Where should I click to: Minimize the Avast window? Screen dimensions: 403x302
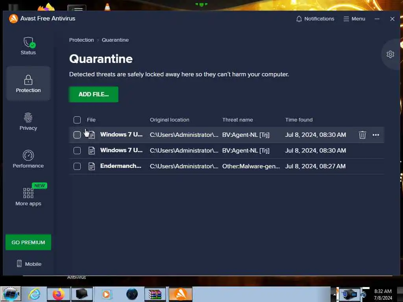coord(377,19)
